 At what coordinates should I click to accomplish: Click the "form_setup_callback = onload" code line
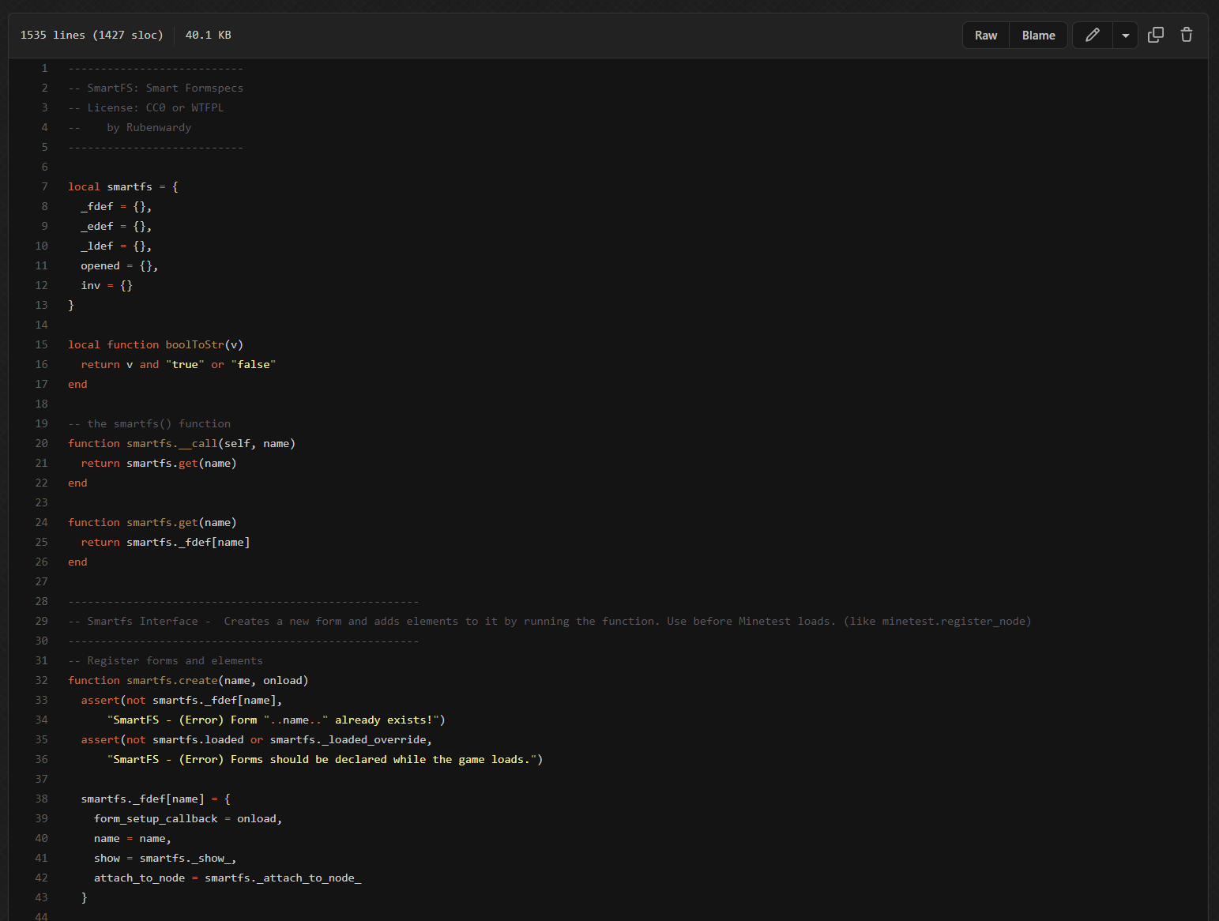(x=187, y=819)
